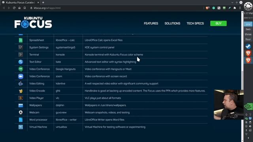Click the 'kdenlive' command cell
This screenshot has height=142, width=253.
point(60,84)
